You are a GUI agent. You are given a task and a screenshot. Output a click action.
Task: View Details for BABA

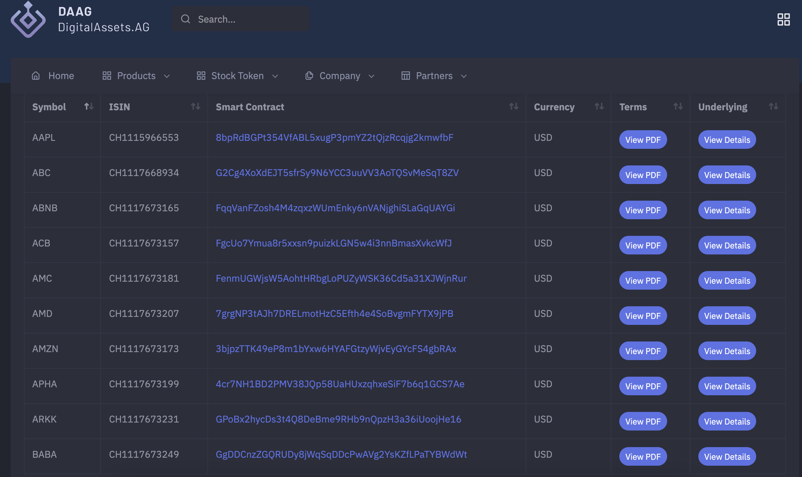(727, 456)
